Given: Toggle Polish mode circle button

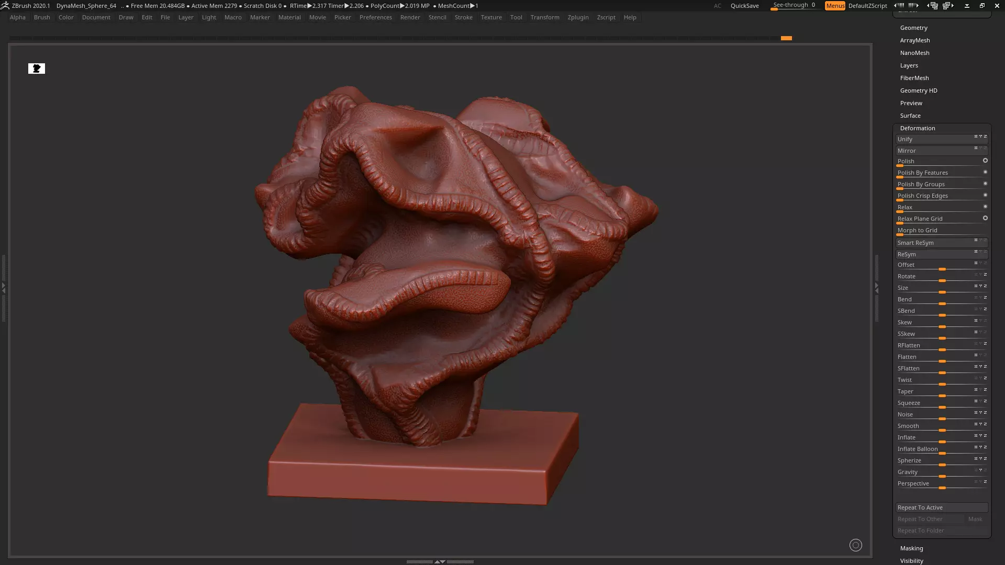Looking at the screenshot, I should point(985,161).
